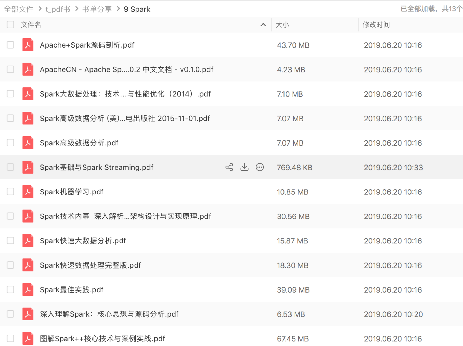
Task: Check the box for 图解Spark++核心技术与案例实战.pdf
Action: point(10,339)
